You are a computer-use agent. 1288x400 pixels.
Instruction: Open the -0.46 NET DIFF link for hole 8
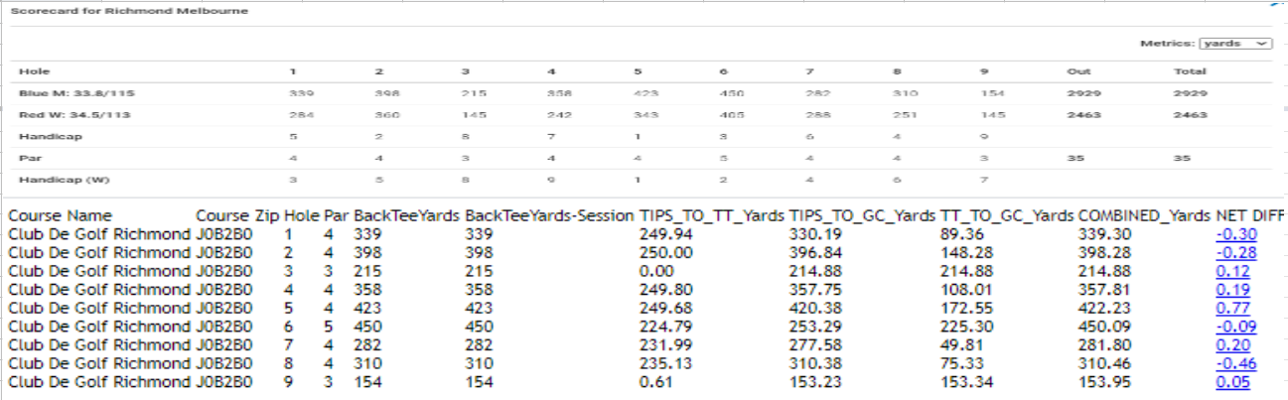coord(1232,365)
